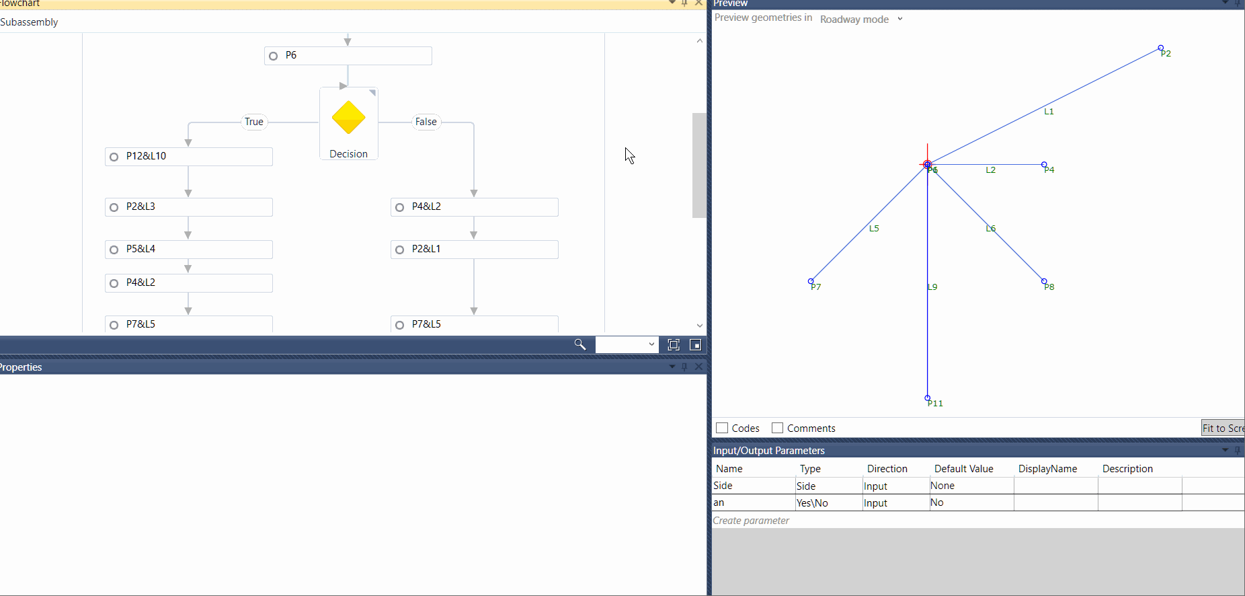The height and width of the screenshot is (596, 1245).
Task: Enable the Codes checkbox
Action: coord(722,428)
